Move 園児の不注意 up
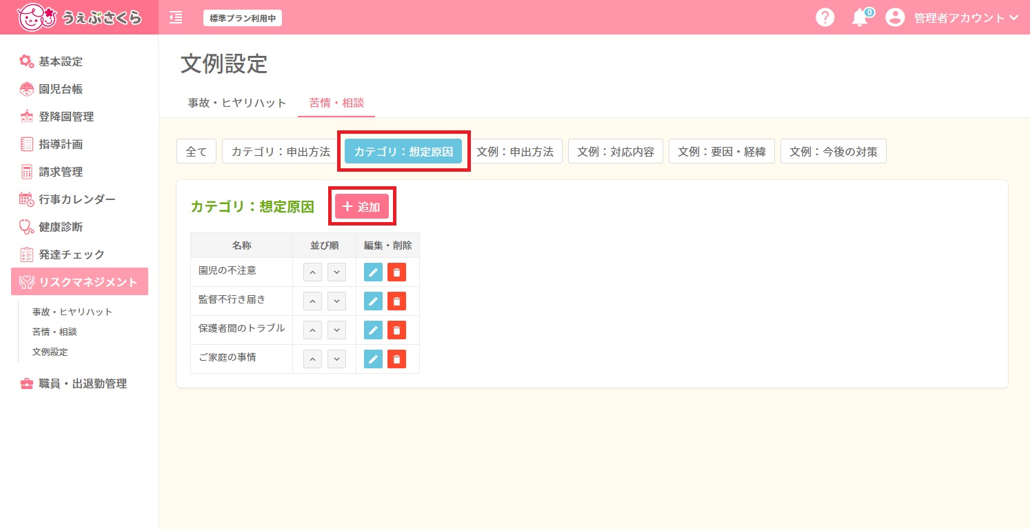 312,272
